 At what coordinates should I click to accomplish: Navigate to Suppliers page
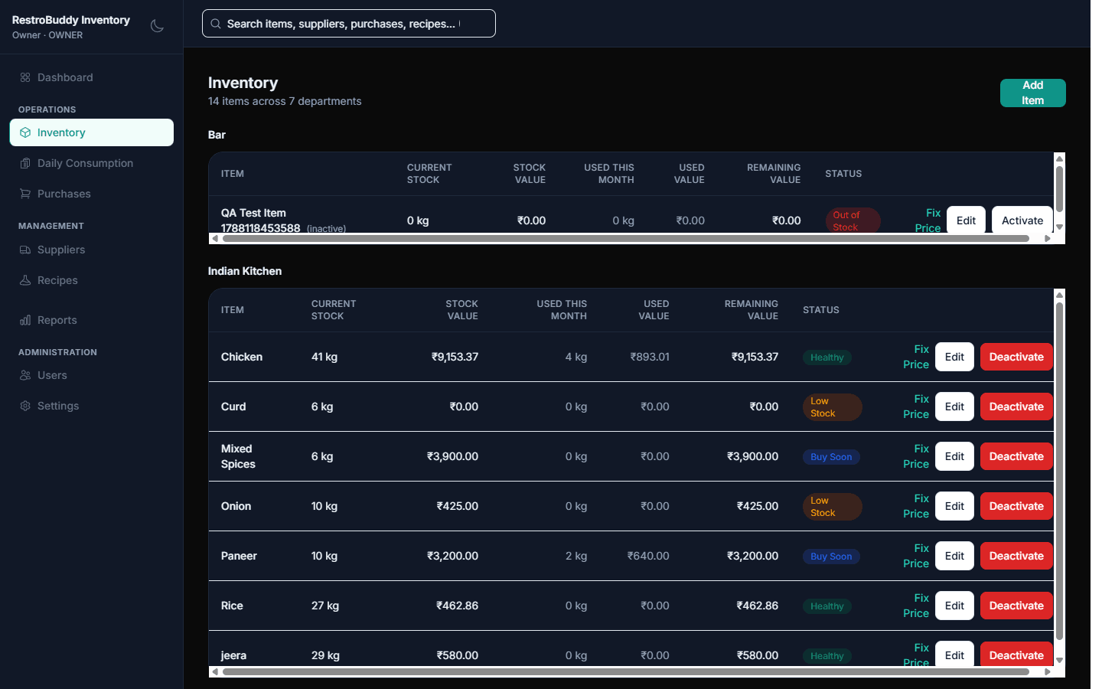click(x=92, y=250)
